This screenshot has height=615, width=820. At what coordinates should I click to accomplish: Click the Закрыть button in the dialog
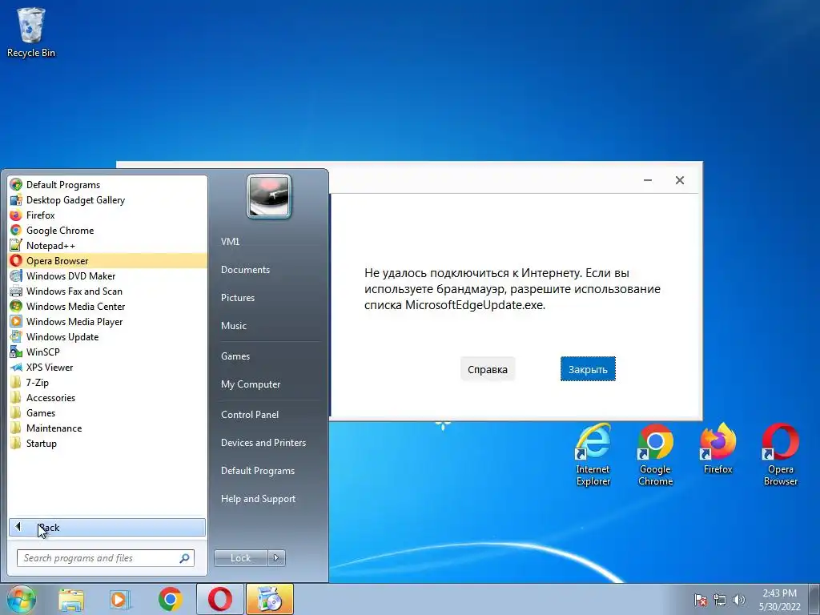pyautogui.click(x=588, y=369)
